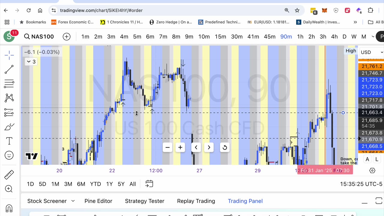Toggle auto scale with A button
Image resolution: width=384 pixels, height=216 pixels.
(x=367, y=160)
